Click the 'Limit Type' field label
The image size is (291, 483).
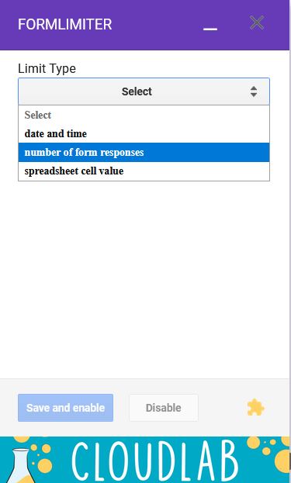[x=47, y=68]
